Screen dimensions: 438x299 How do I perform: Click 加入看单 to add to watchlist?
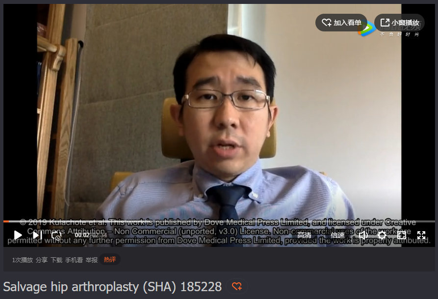pyautogui.click(x=341, y=23)
